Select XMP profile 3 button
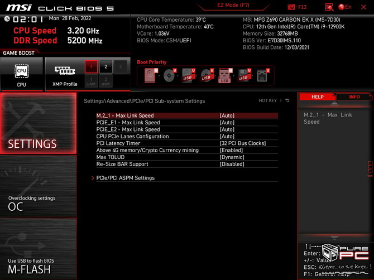The width and height of the screenshot is (374, 280). click(120, 67)
